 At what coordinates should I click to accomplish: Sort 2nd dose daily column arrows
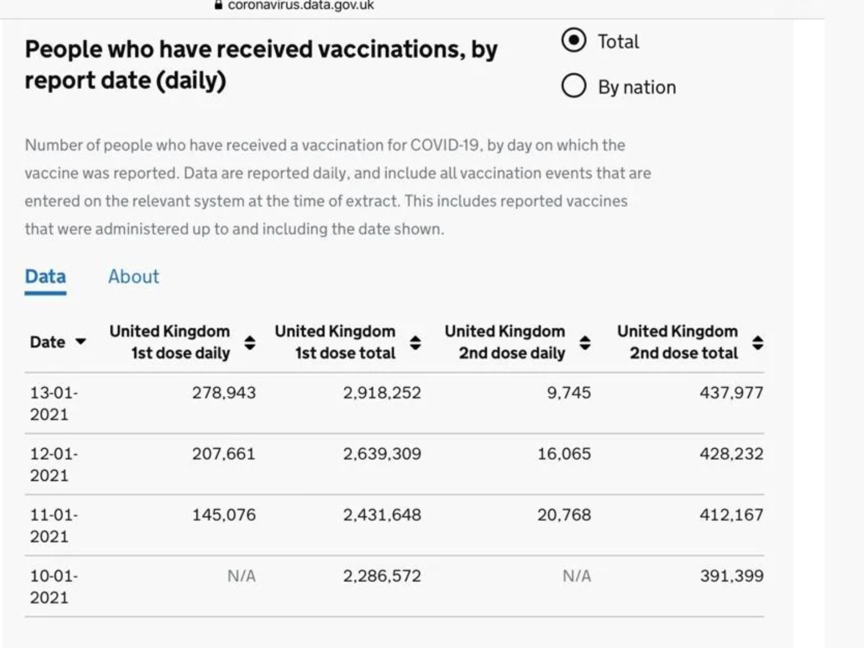(585, 343)
